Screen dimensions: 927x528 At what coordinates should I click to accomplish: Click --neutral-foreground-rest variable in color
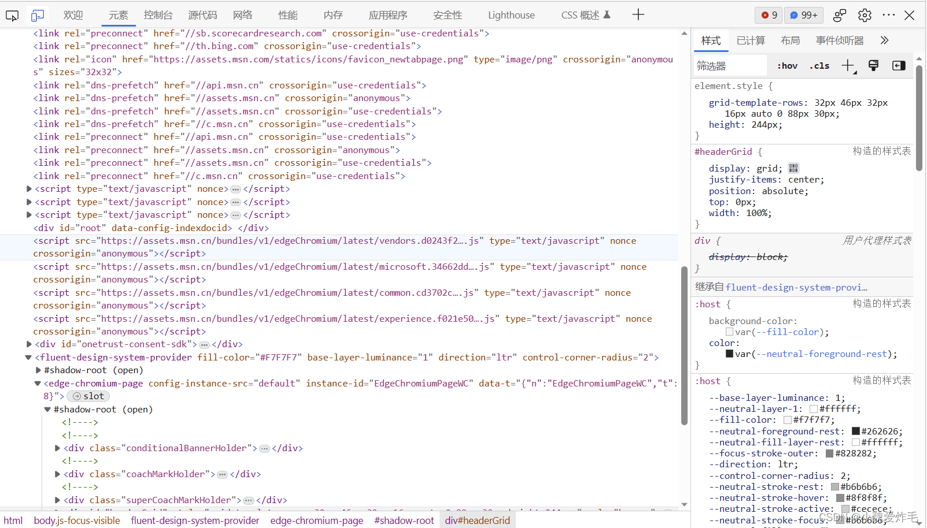(822, 354)
